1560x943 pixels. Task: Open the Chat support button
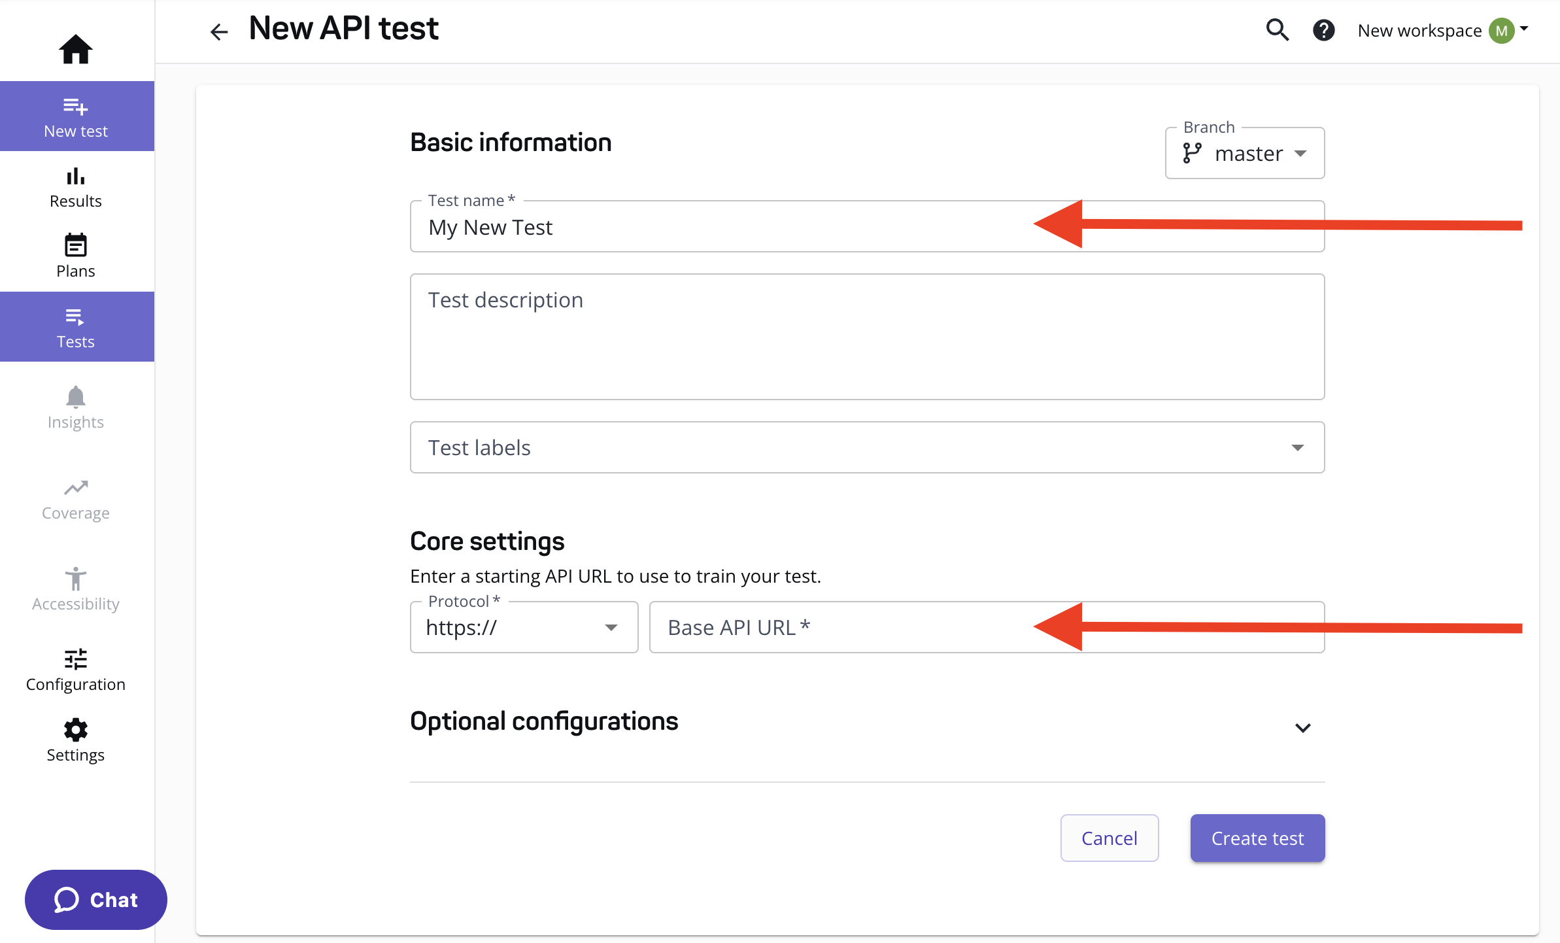96,899
